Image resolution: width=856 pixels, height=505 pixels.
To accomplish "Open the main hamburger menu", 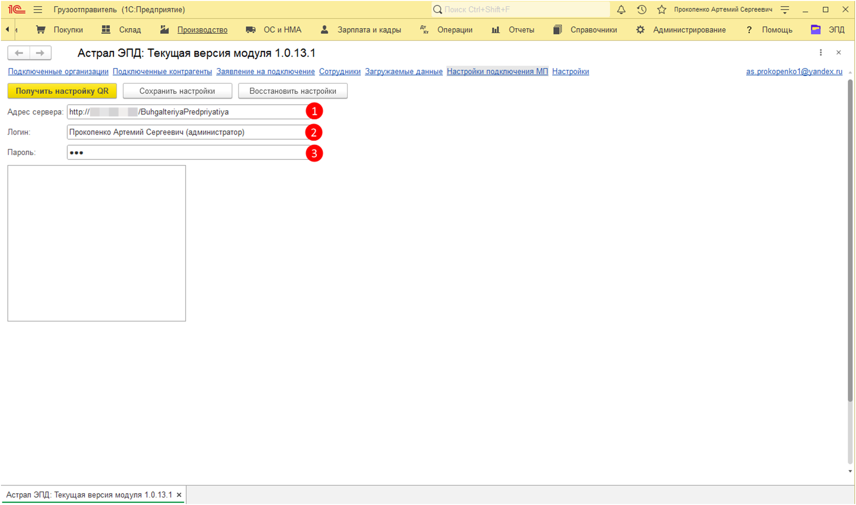I will click(x=38, y=10).
